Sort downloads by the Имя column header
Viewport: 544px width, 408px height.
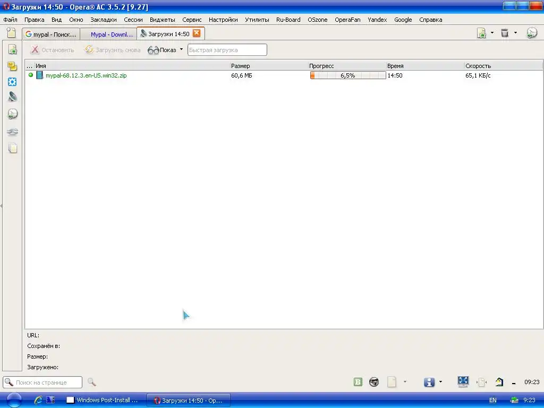[x=132, y=65]
